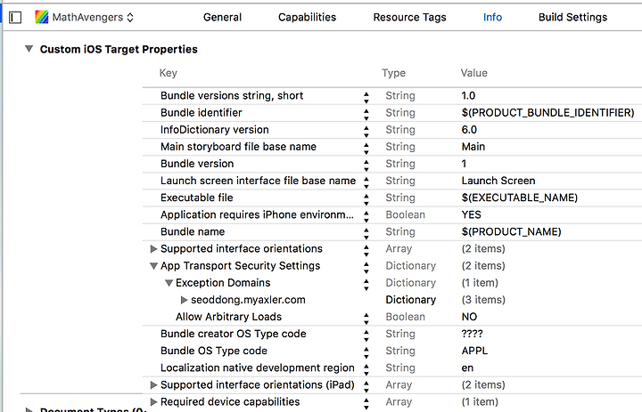Select the Main storyboard value
The width and height of the screenshot is (642, 412).
click(473, 147)
